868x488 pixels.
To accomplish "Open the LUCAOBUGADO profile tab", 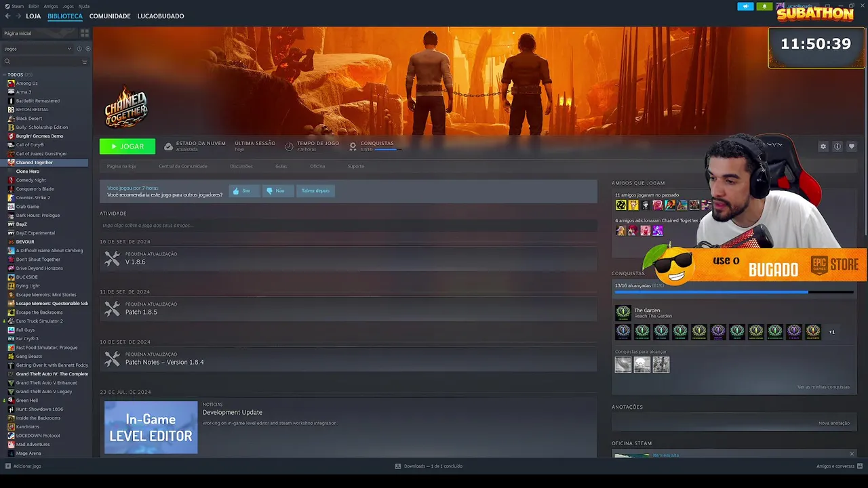I will pos(161,16).
